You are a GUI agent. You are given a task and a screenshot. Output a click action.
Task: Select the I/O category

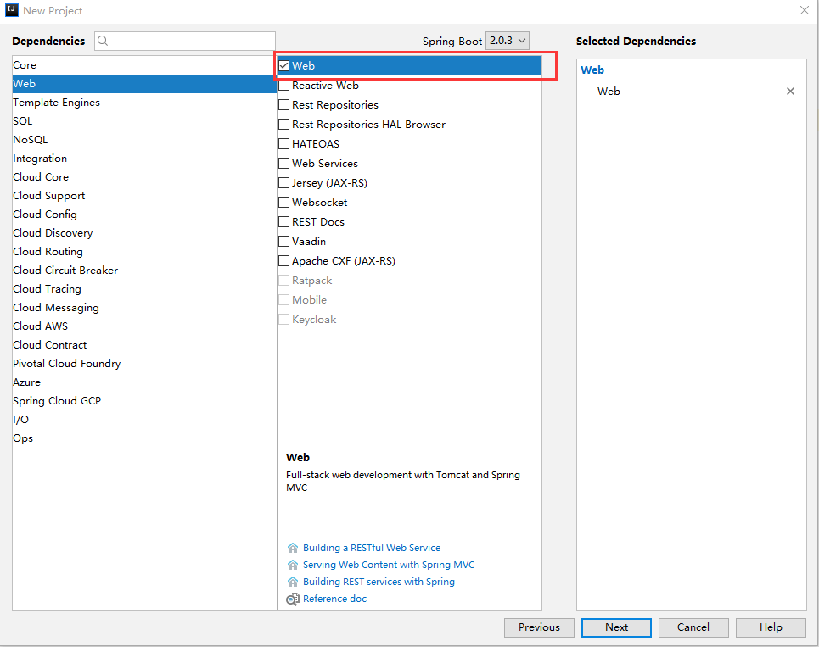[x=144, y=420]
